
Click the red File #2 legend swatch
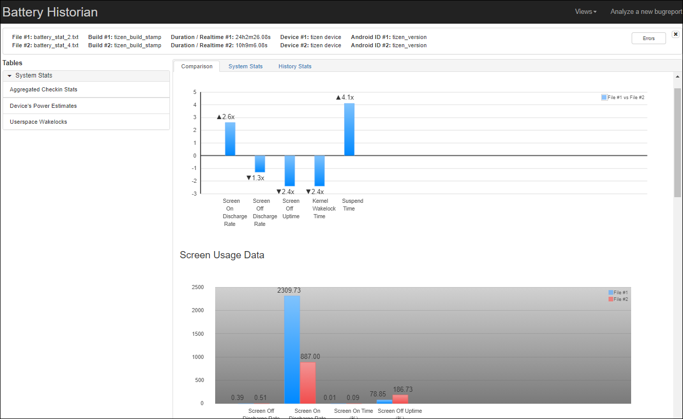click(611, 299)
